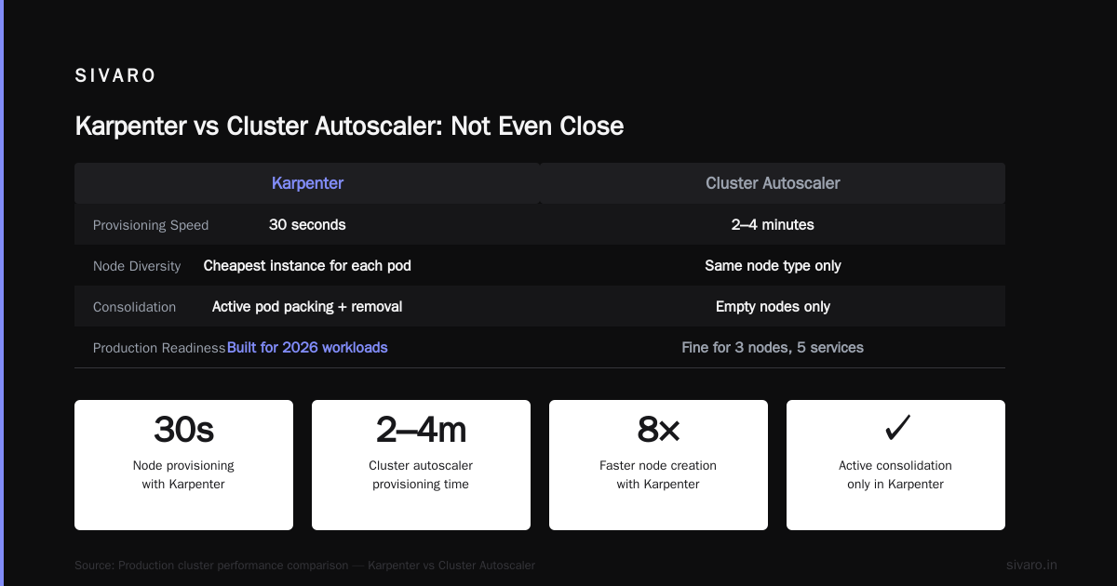Click the '2–4 minutes' table cell
Viewport: 1117px width, 586px height.
tap(773, 224)
